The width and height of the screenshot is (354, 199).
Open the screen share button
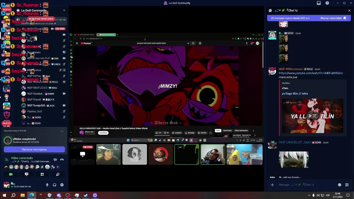pyautogui.click(x=27, y=174)
